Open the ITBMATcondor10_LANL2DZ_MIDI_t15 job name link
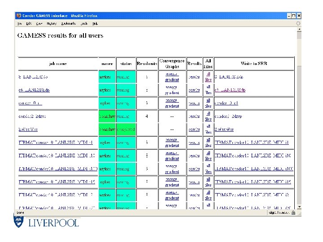 click(57, 182)
